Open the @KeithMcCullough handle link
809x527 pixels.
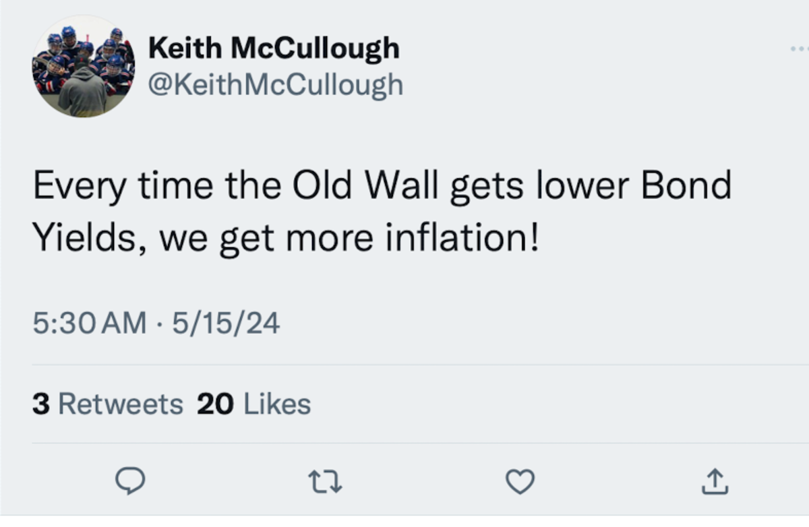pos(275,85)
